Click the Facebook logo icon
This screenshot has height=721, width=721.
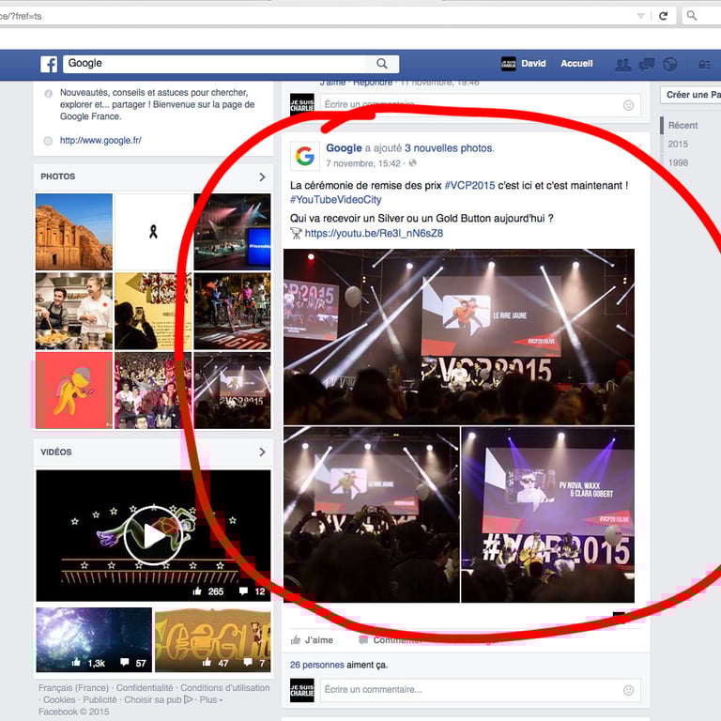point(49,64)
